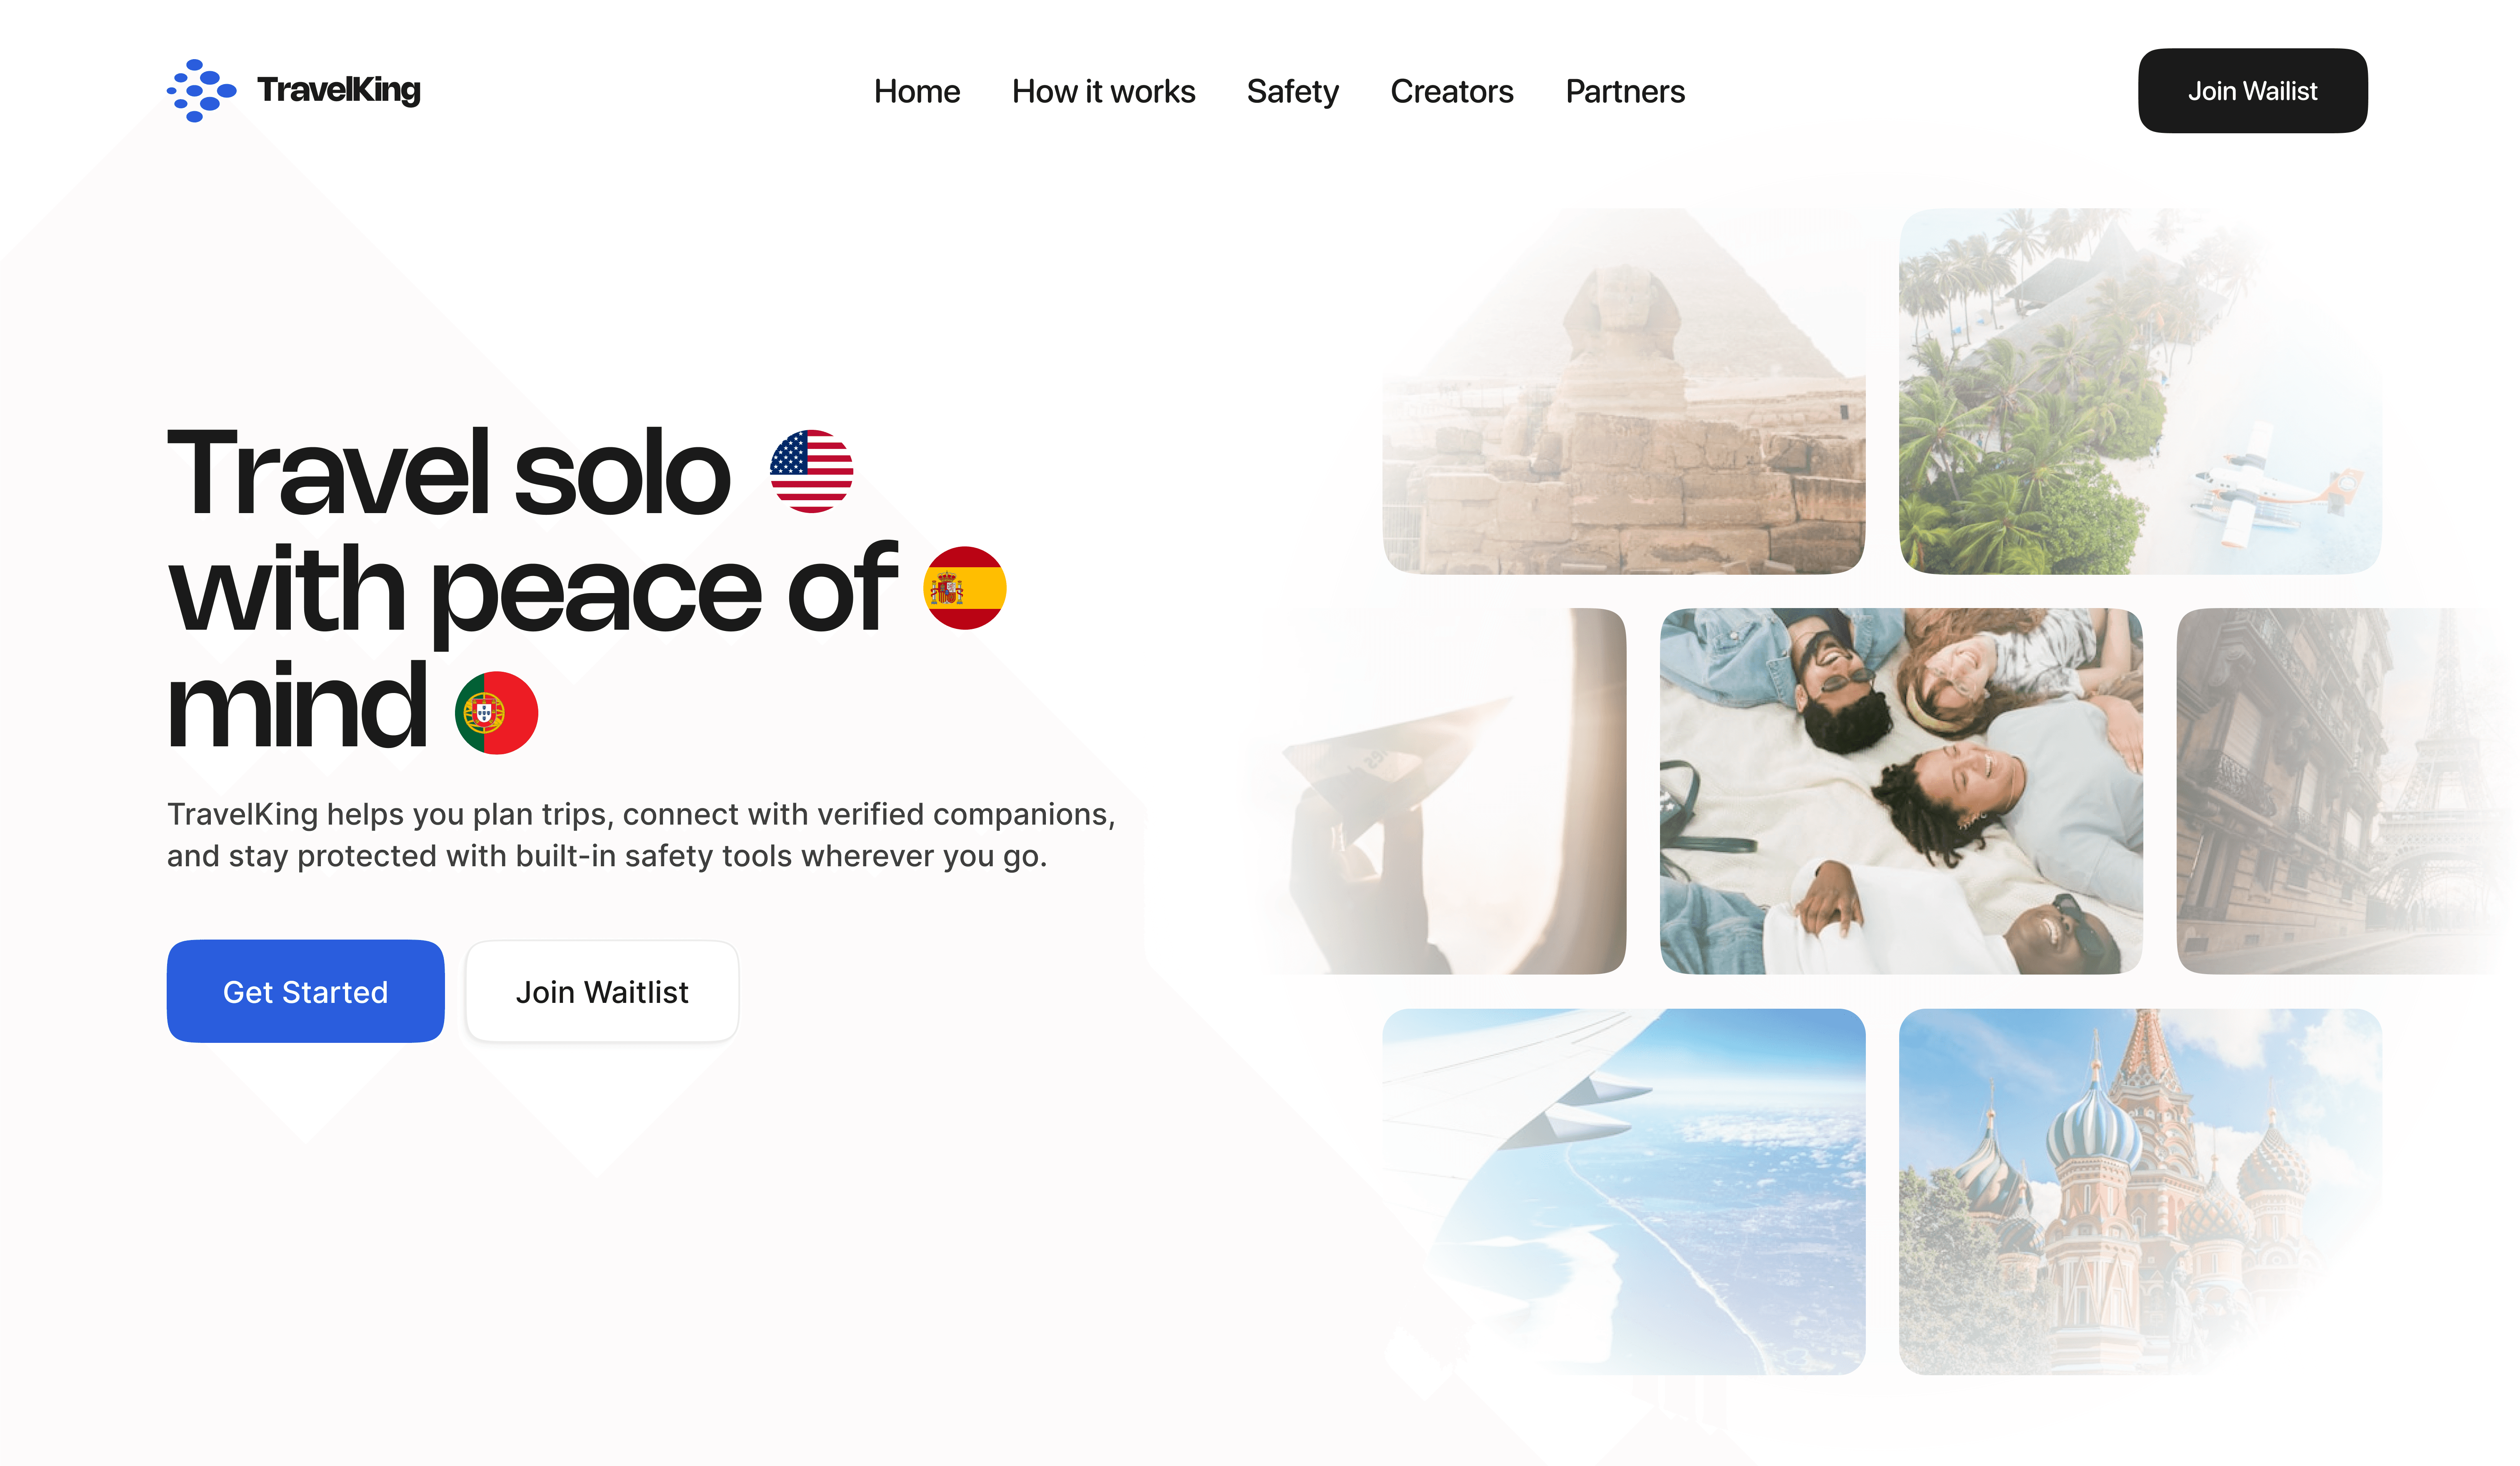Image resolution: width=2520 pixels, height=1466 pixels.
Task: Click the Portugal flag icon
Action: [x=496, y=713]
